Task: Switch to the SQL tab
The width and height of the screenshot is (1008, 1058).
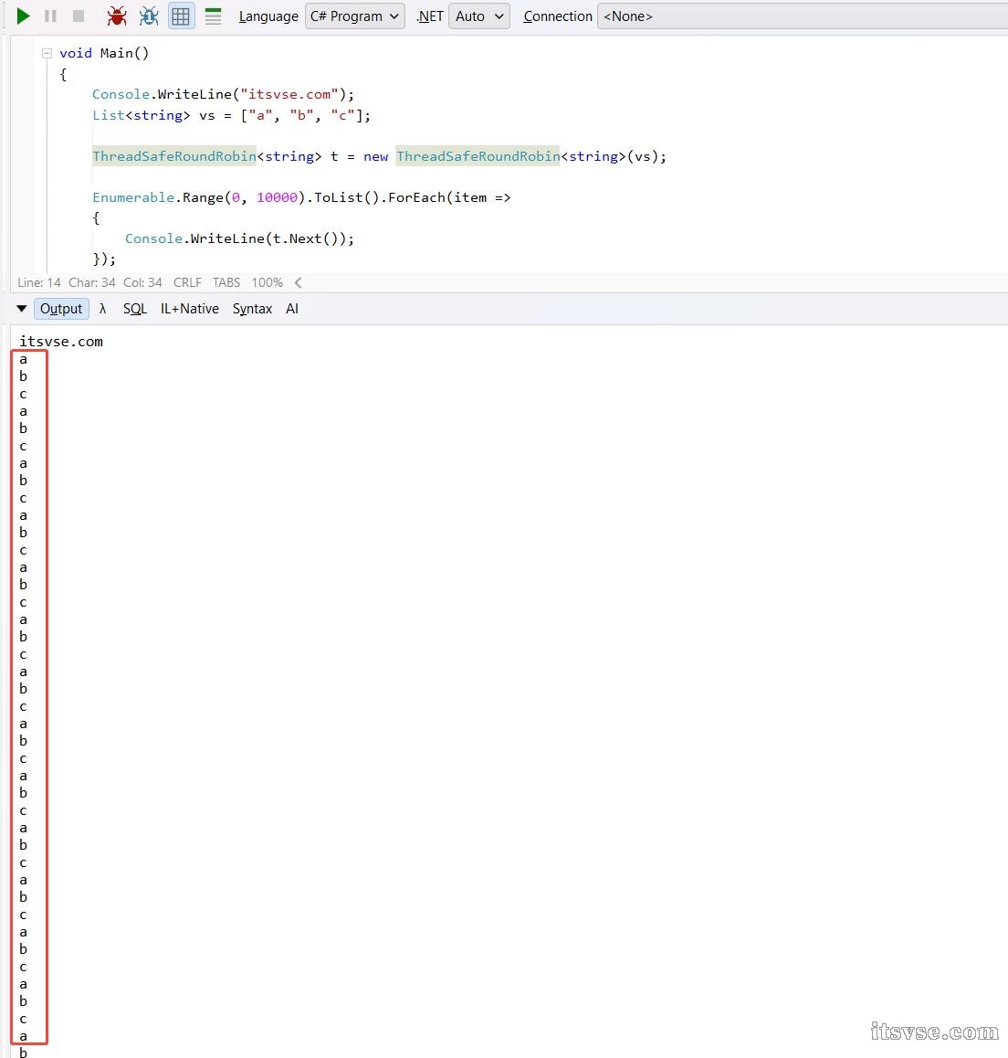Action: 135,309
